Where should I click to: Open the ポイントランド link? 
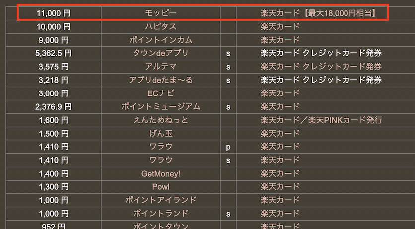point(161,214)
